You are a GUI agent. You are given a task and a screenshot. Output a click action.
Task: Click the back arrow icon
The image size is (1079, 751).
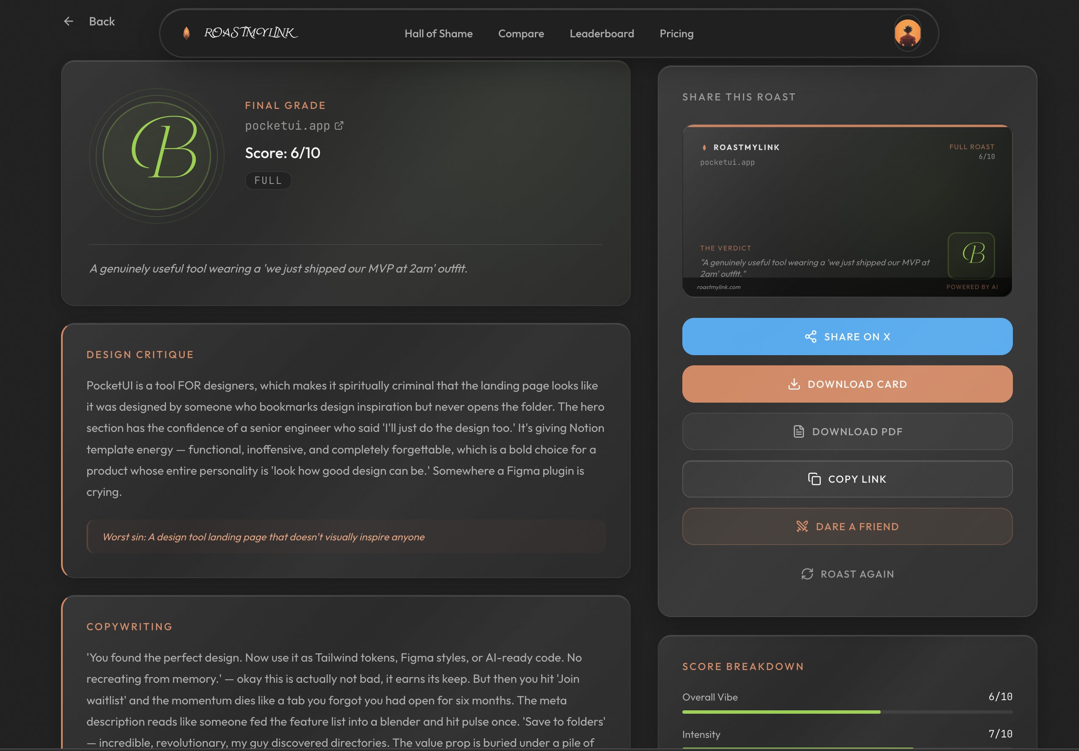coord(69,21)
